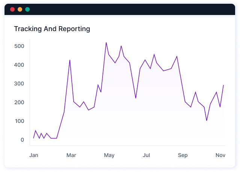The image size is (240, 172).
Task: Select the May month label
Action: pyautogui.click(x=109, y=155)
